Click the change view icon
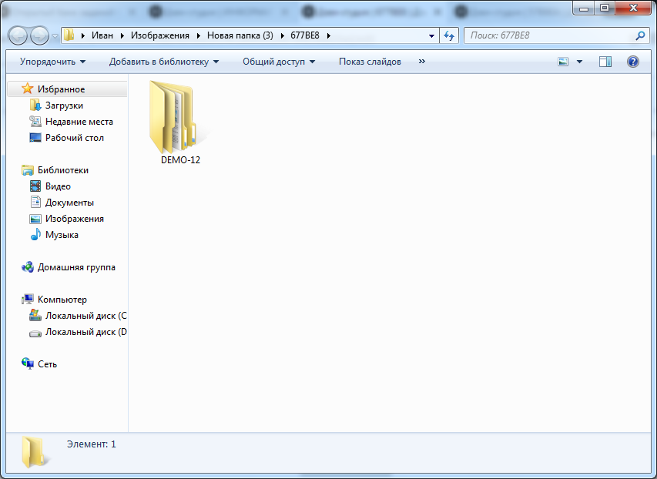 point(563,62)
